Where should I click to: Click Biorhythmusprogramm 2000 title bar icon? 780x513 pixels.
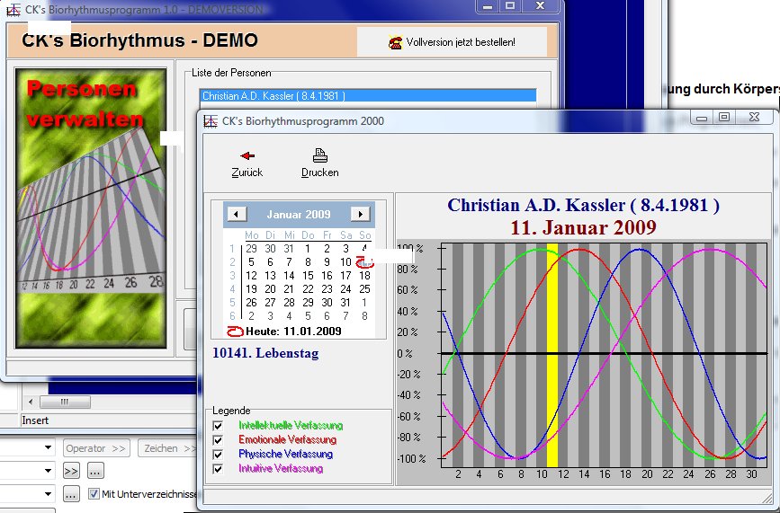pos(211,121)
